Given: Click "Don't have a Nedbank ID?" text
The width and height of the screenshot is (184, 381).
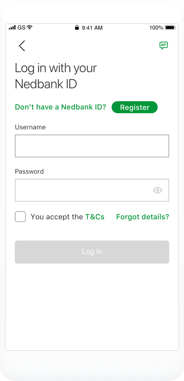Looking at the screenshot, I should point(60,107).
